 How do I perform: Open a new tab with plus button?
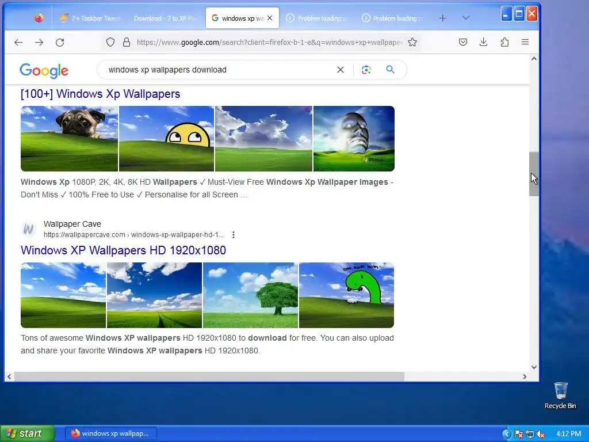442,18
